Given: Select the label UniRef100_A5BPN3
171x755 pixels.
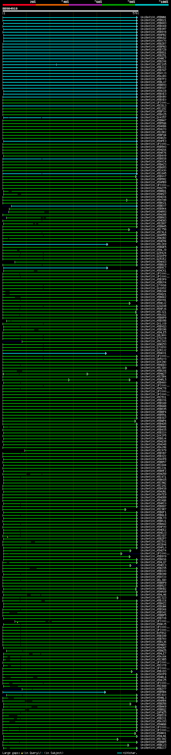Looking at the screenshot, I should tap(153, 47).
